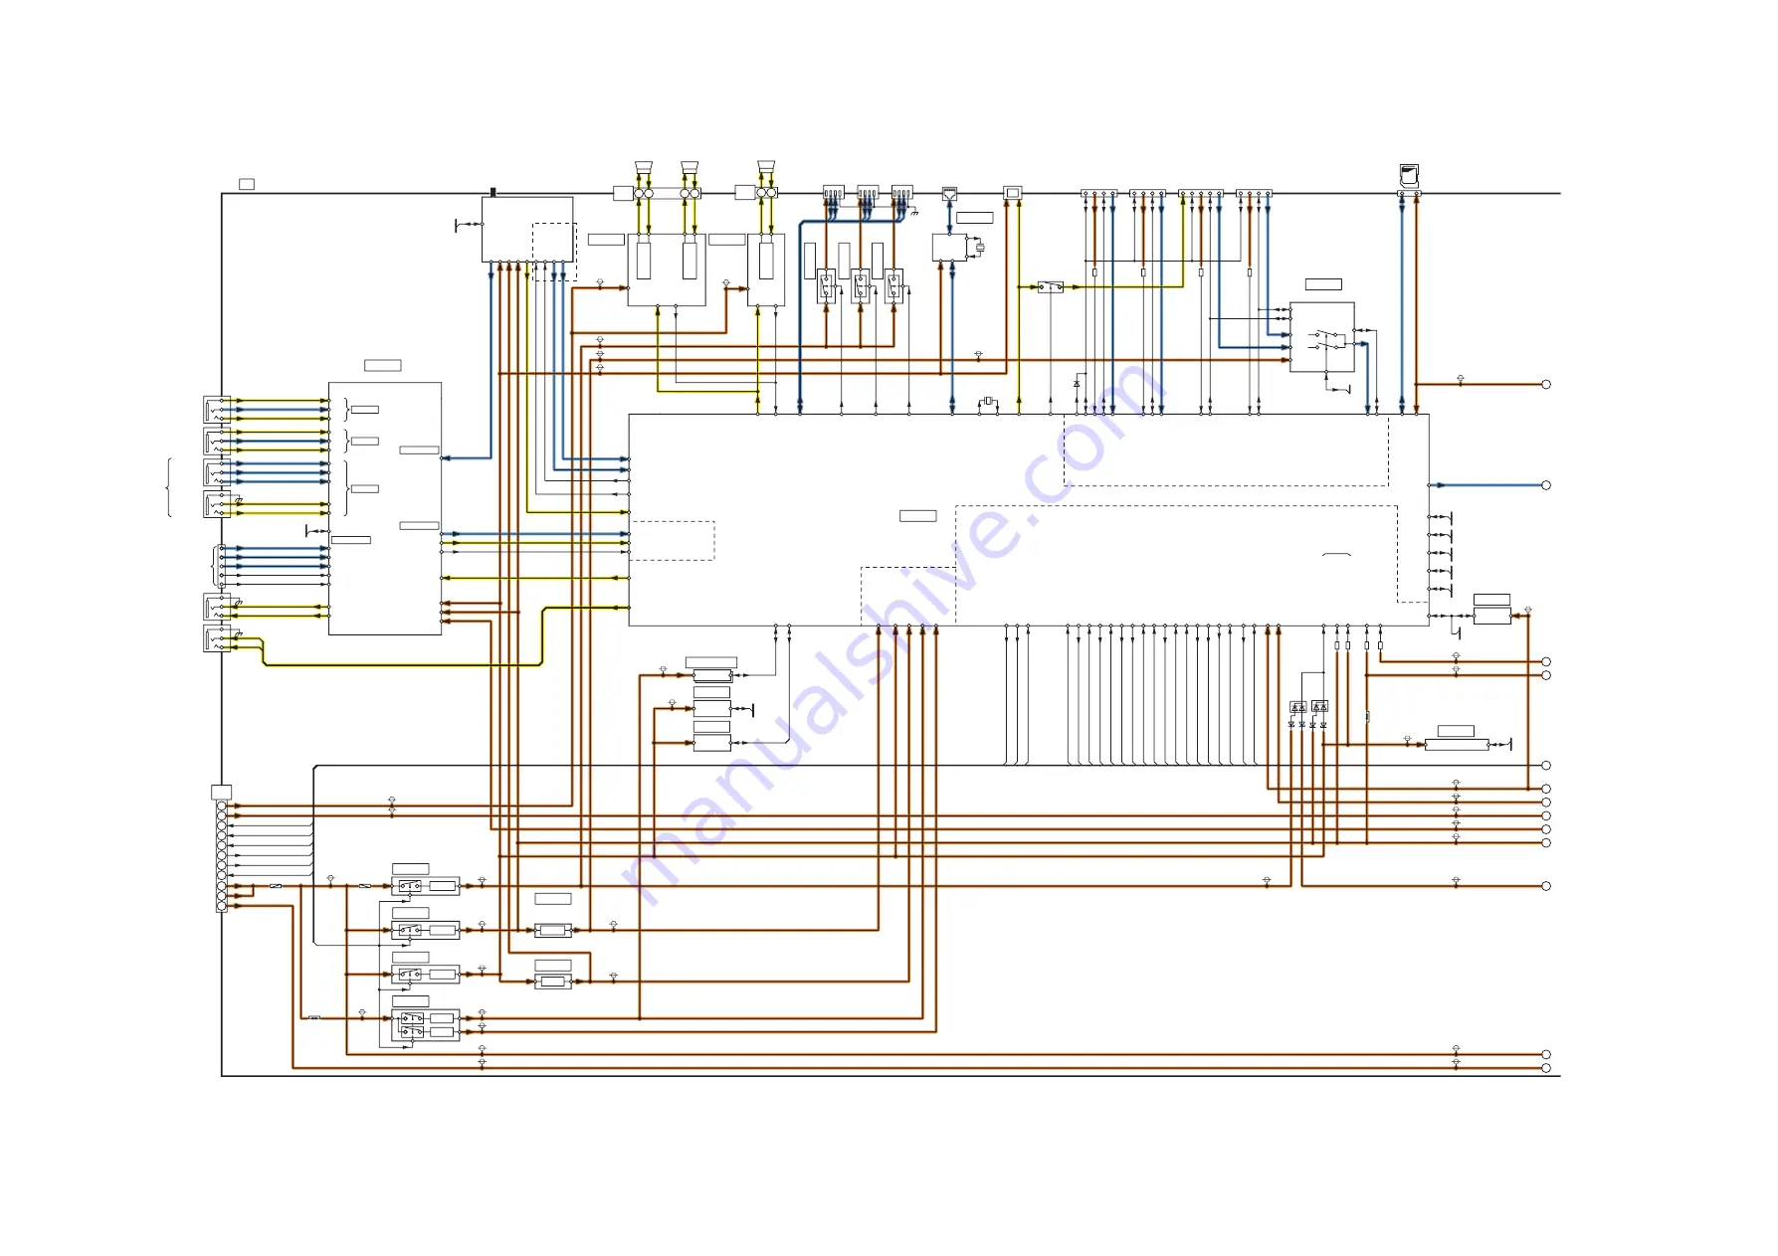Click the leftmost speaker symbol
The width and height of the screenshot is (1778, 1256).
pyautogui.click(x=643, y=167)
